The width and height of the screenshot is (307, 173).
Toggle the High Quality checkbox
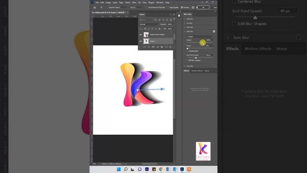click(168, 8)
